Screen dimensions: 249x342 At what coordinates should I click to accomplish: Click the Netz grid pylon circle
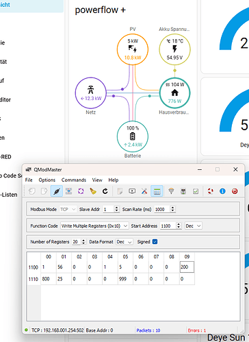coord(91,93)
